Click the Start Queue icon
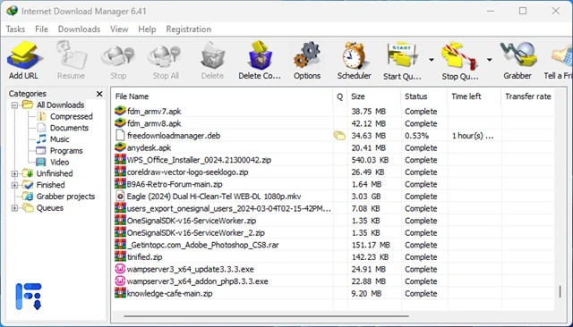Viewport: 573px width, 327px height. (x=402, y=54)
